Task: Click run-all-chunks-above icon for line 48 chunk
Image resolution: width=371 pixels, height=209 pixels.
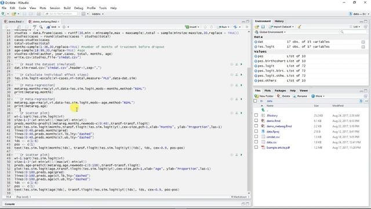Action: (x=237, y=155)
